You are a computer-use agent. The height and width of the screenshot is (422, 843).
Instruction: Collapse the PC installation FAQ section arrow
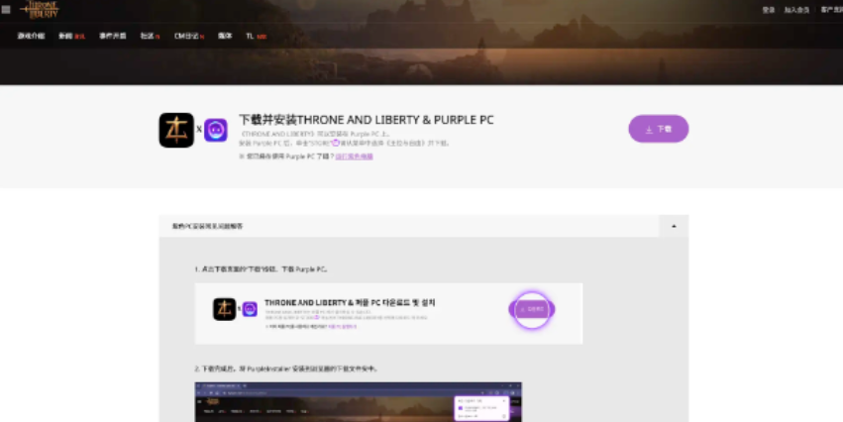(x=674, y=227)
